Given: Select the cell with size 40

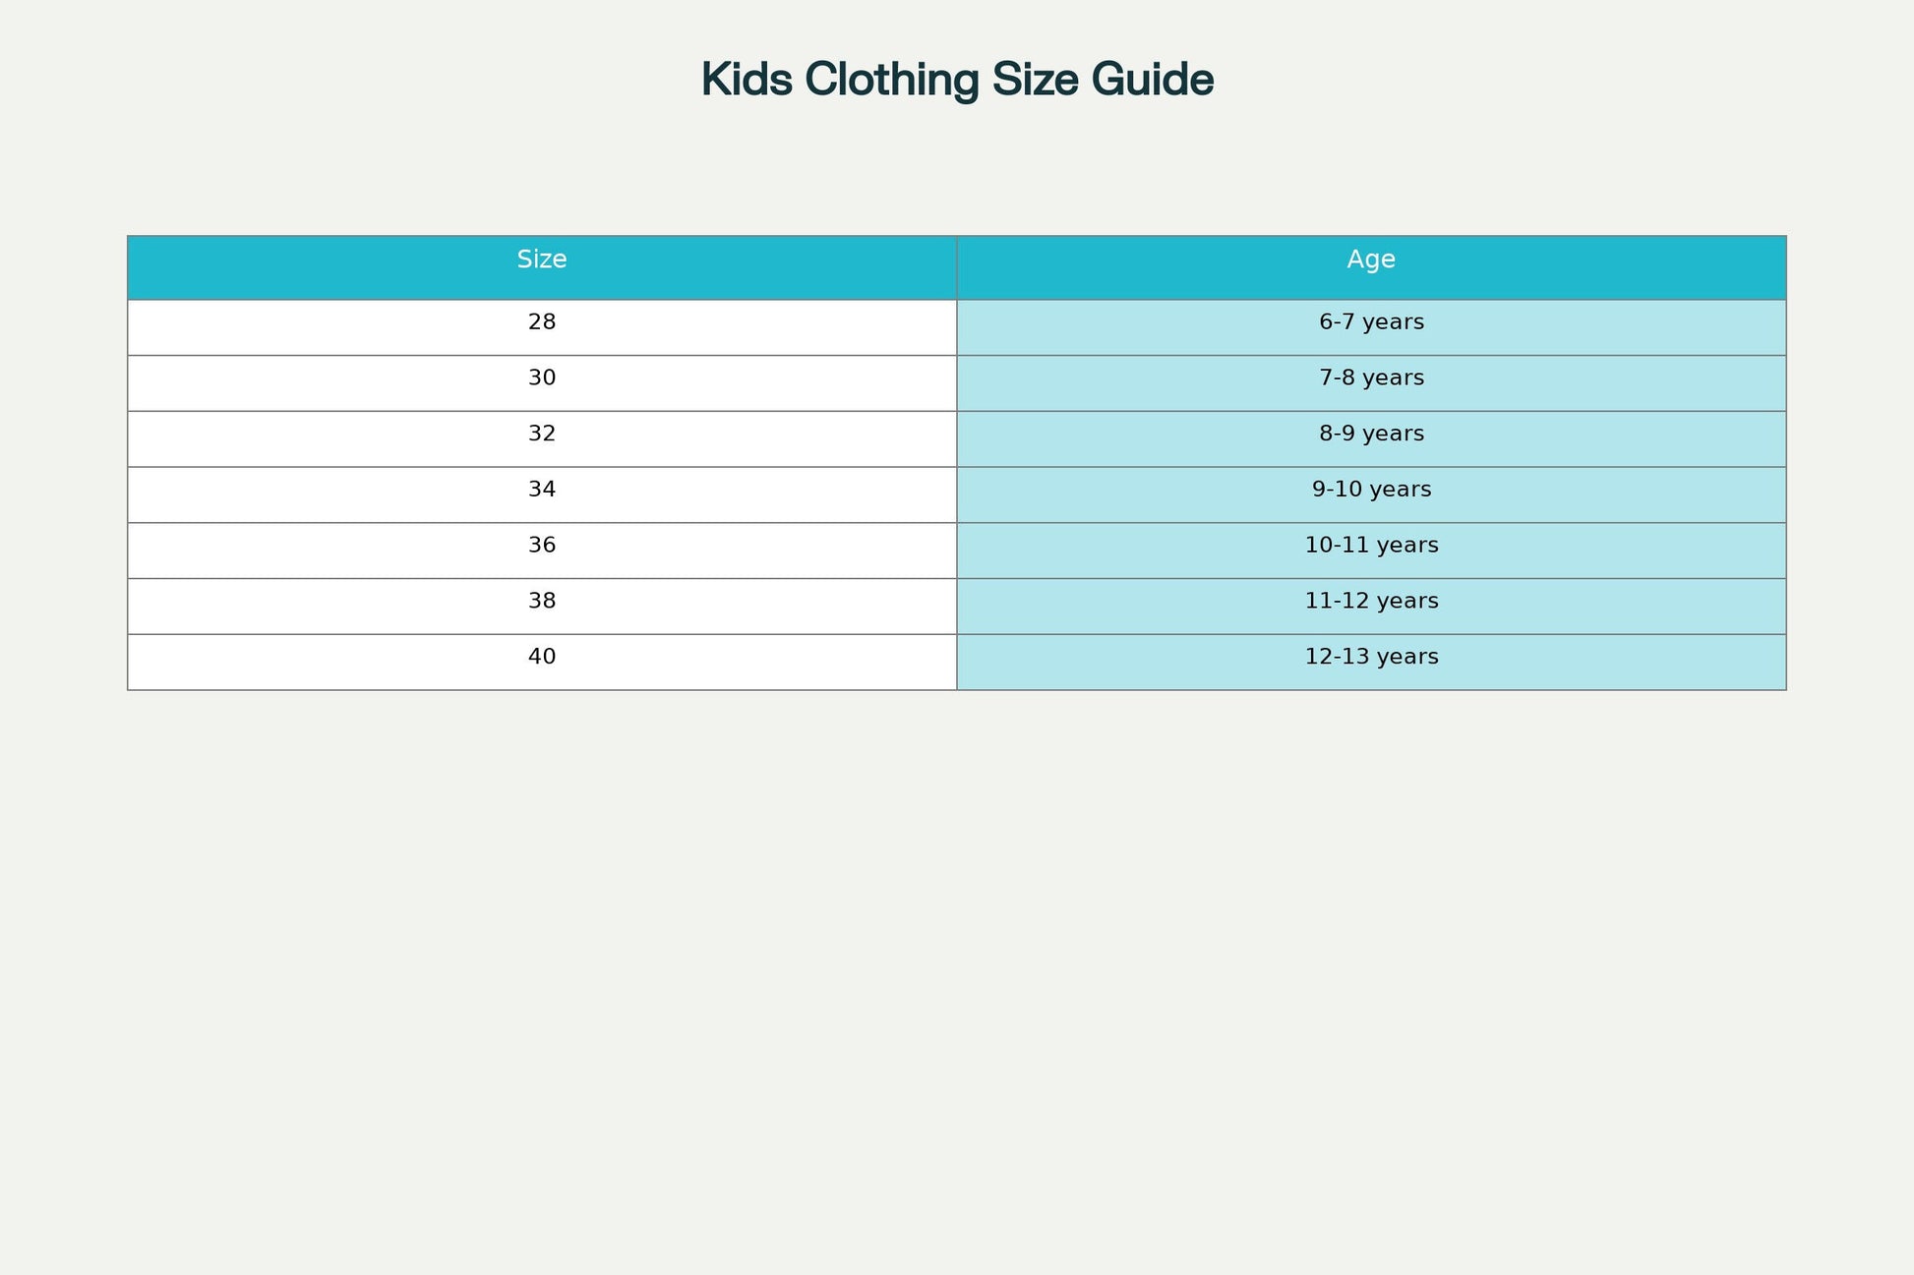Looking at the screenshot, I should pos(542,658).
